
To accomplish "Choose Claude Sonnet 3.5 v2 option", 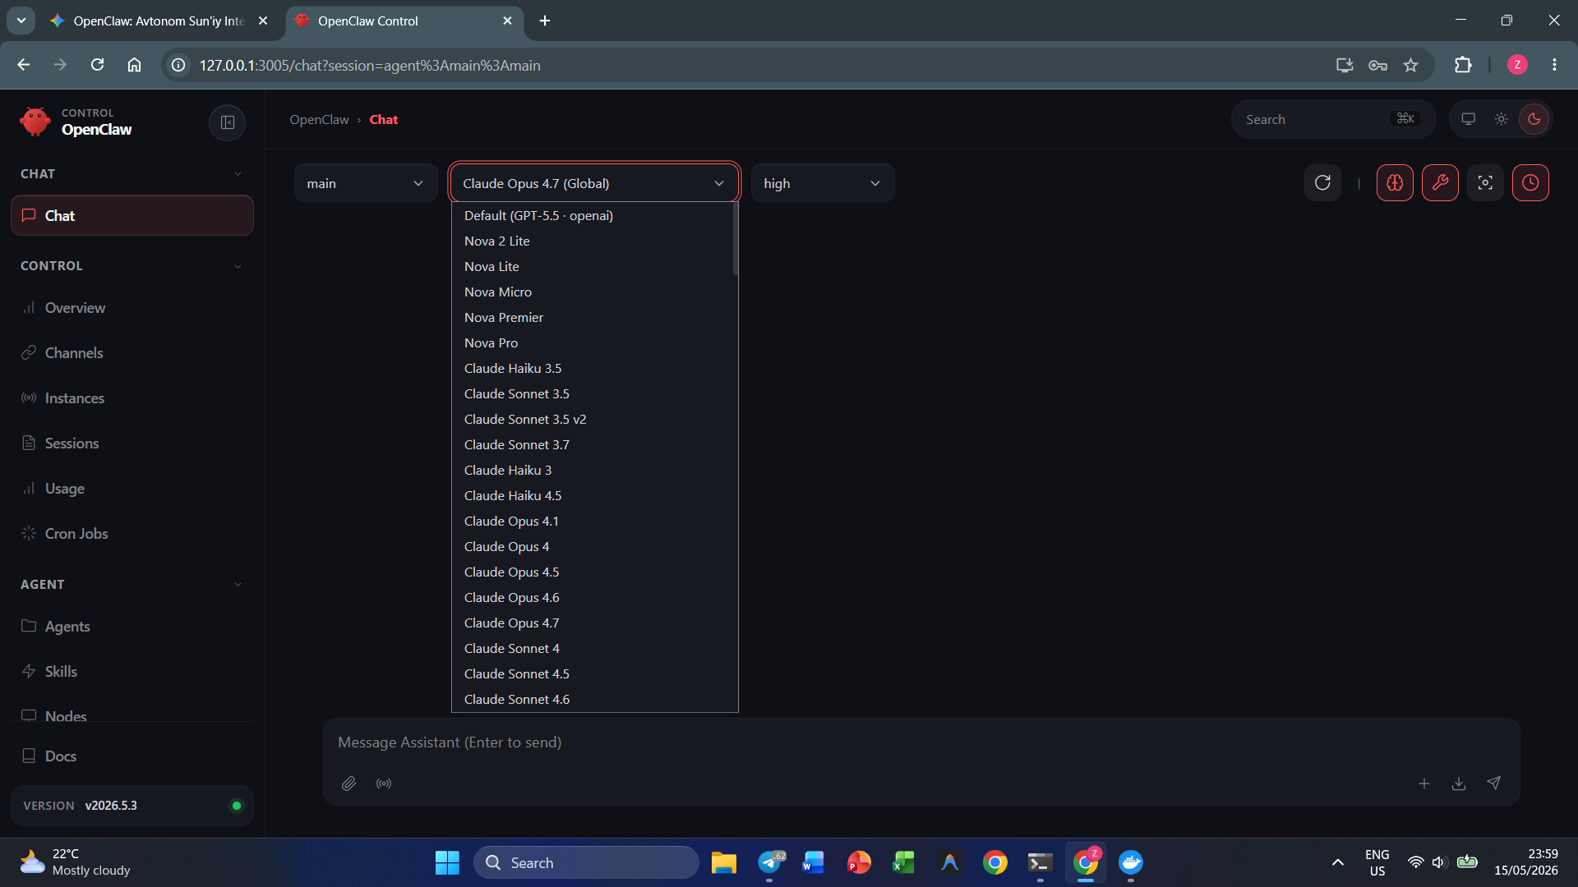I will [x=592, y=420].
